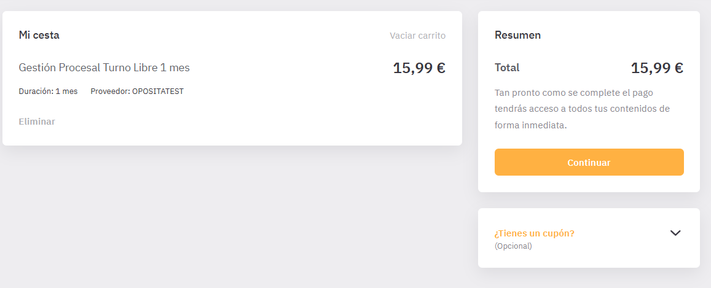Click the word OPOSITATEST provider name
This screenshot has height=288, width=711.
(158, 91)
